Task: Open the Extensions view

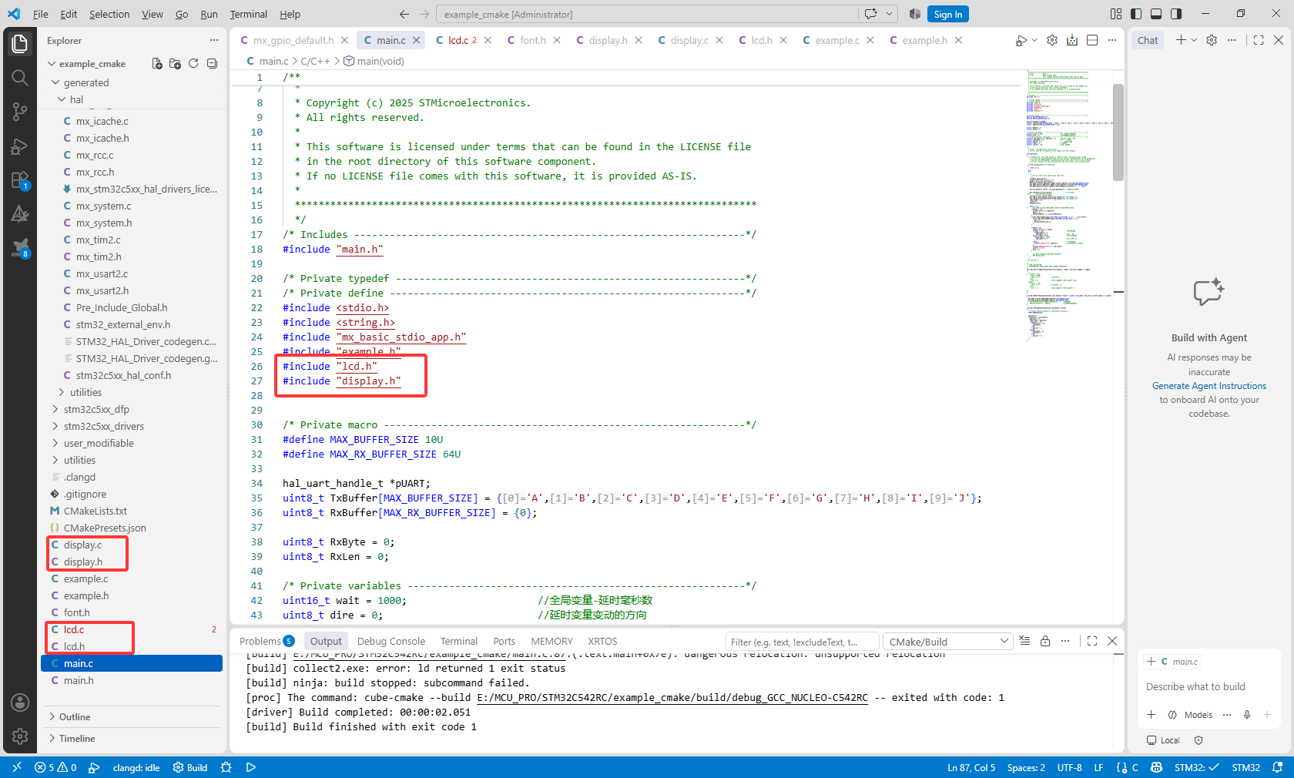Action: coord(20,180)
